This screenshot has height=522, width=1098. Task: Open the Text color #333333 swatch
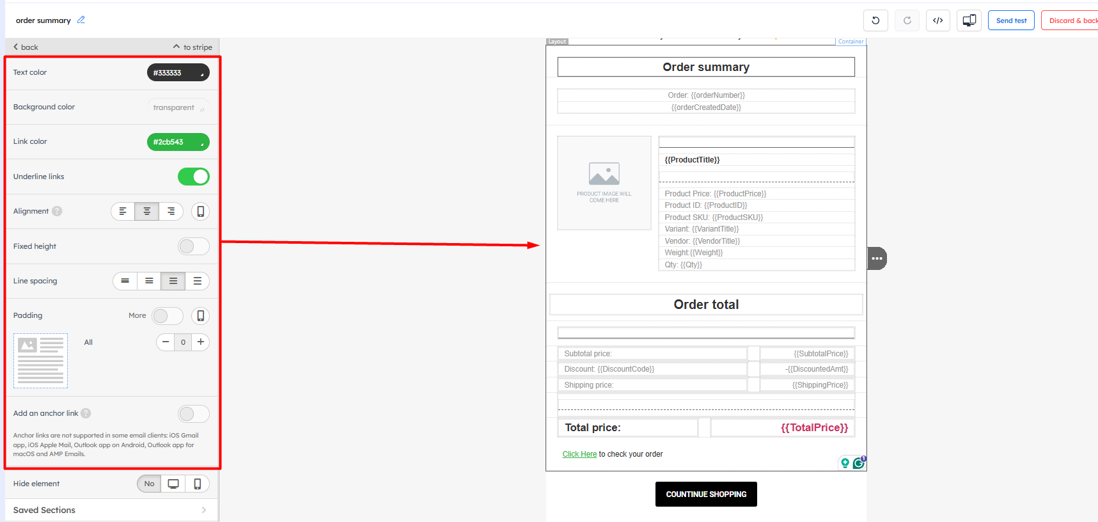pos(178,73)
